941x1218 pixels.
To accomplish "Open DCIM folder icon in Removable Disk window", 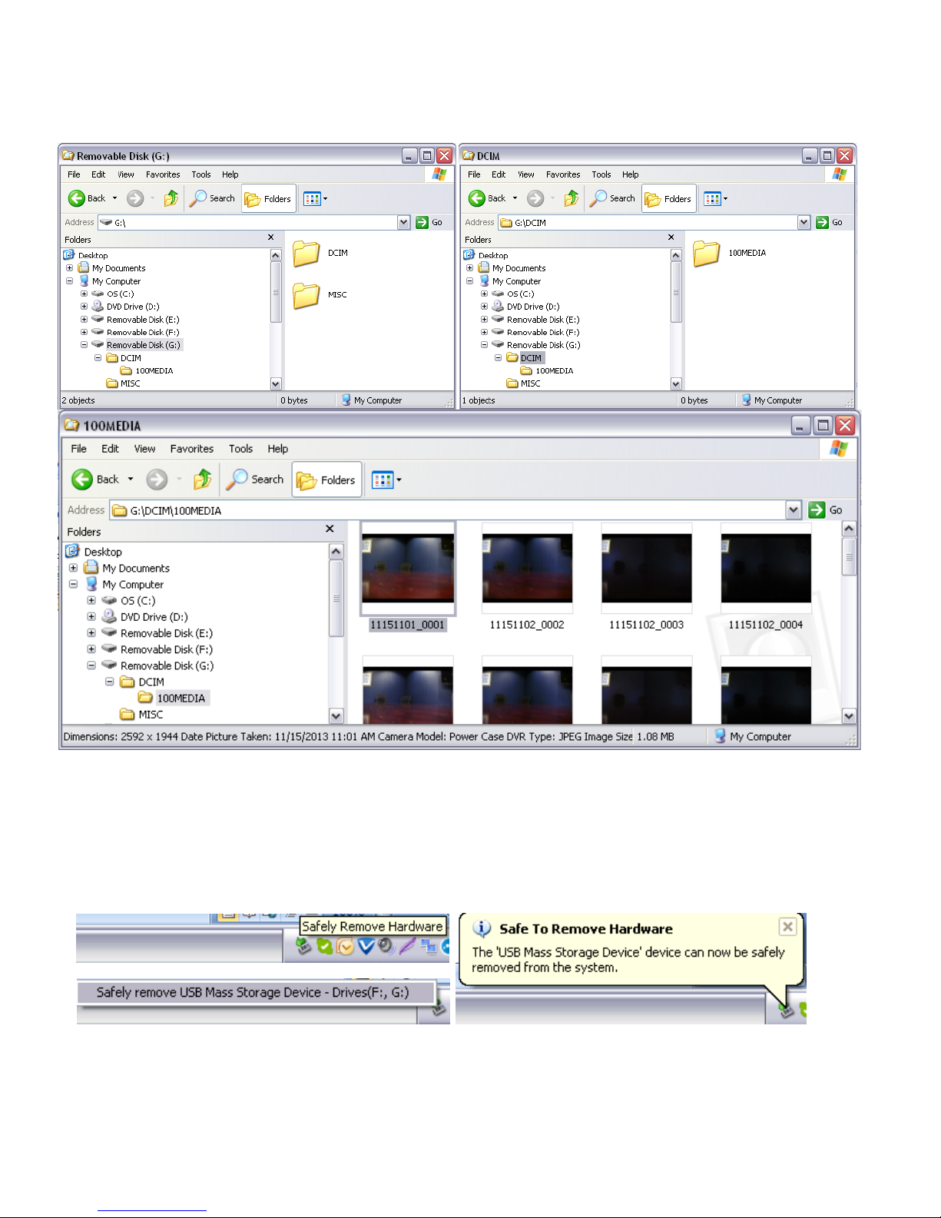I will tap(306, 253).
